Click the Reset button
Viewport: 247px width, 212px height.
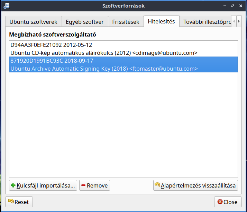point(19,202)
